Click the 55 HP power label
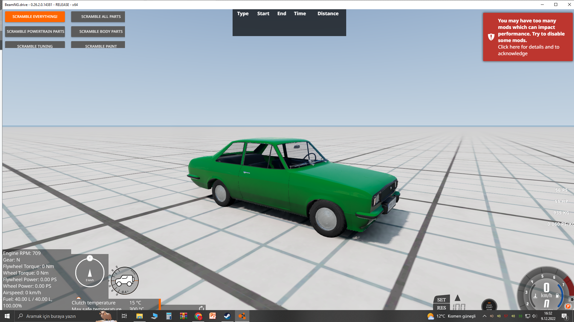Viewport: 574px width, 322px height. tap(561, 202)
